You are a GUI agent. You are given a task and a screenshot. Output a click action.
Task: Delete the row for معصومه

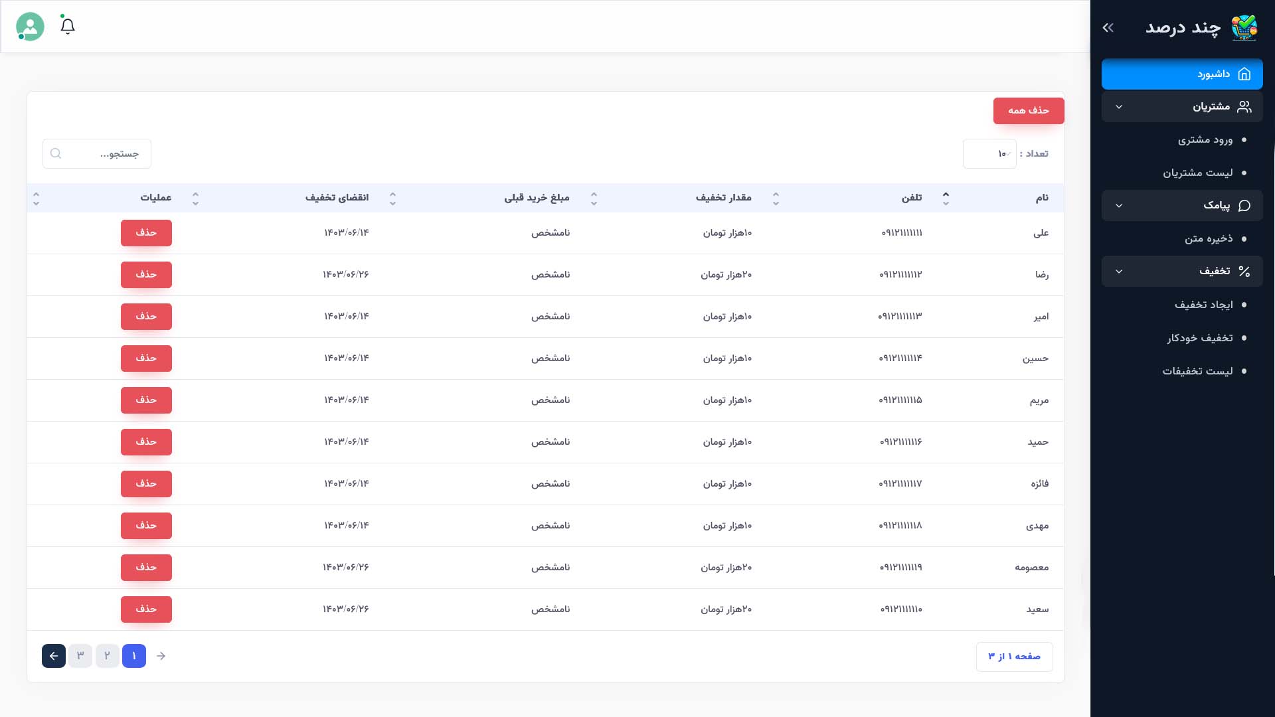pos(146,567)
